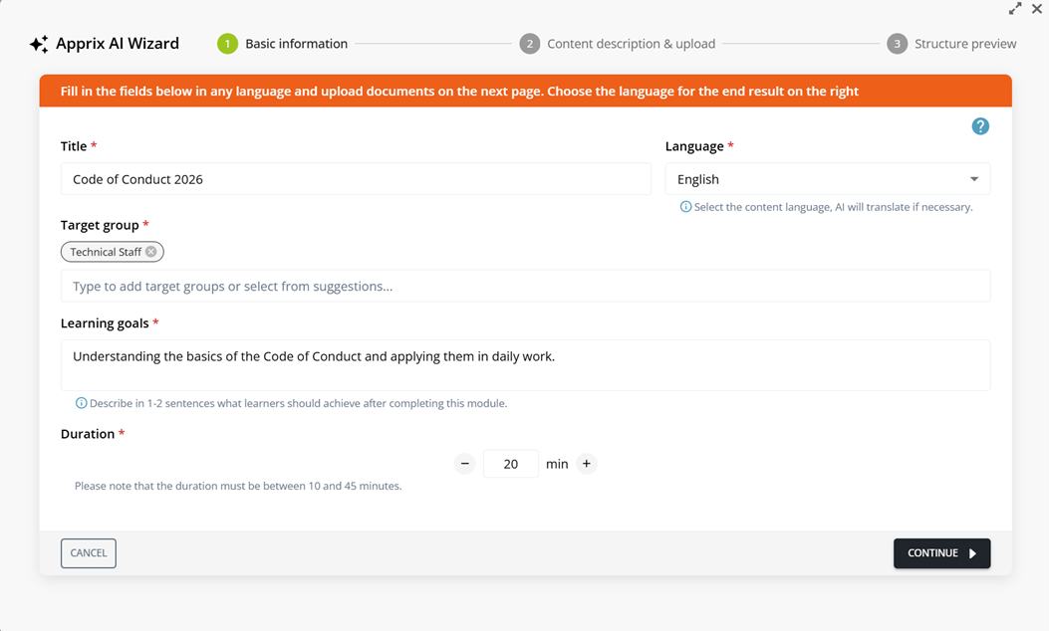Click the expand to fullscreen icon
The width and height of the screenshot is (1049, 631).
(1015, 9)
